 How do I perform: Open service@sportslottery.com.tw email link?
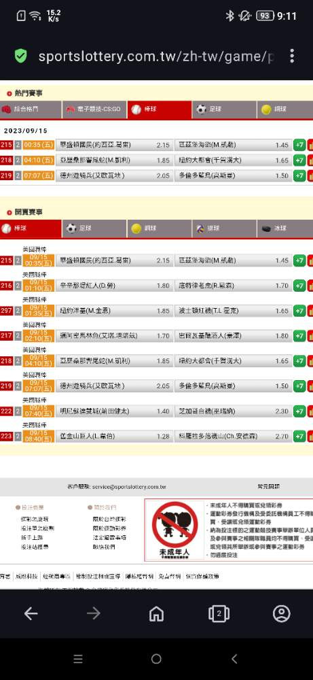click(129, 487)
